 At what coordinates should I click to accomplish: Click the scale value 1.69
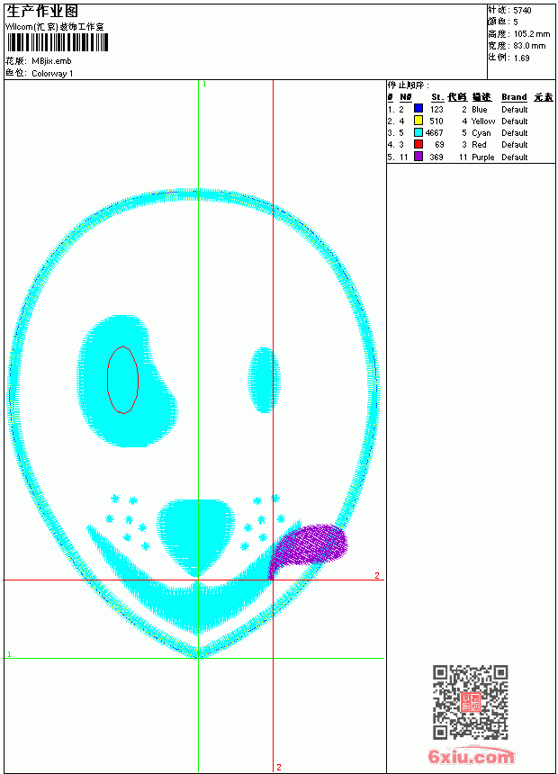pos(521,58)
